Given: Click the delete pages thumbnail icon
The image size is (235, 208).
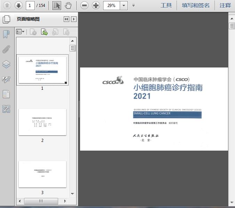Looking at the screenshot, I should tap(33, 32).
